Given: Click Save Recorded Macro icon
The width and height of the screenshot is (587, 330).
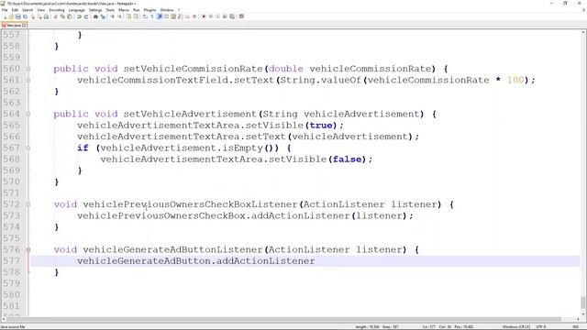Looking at the screenshot, I should coord(232,16).
